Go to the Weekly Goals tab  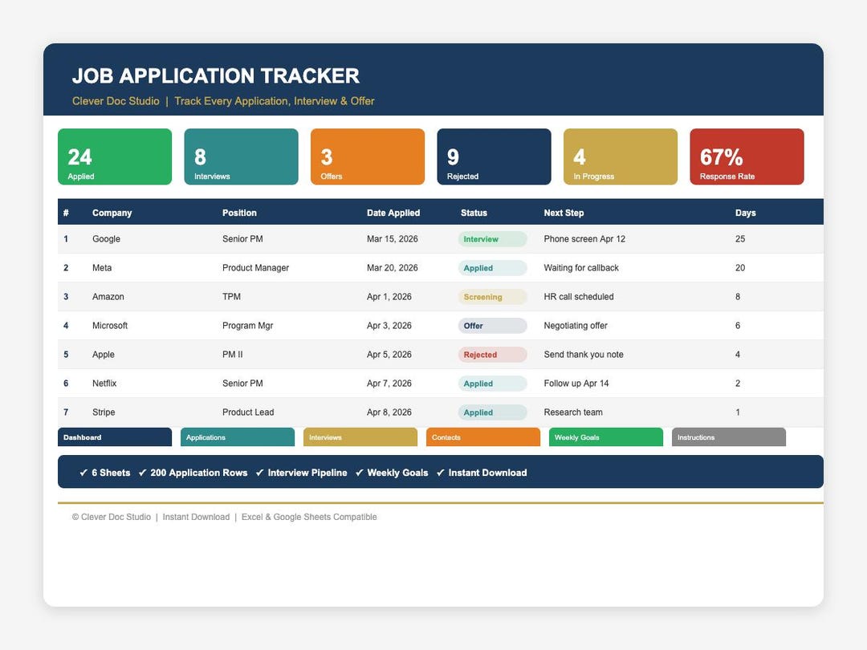pos(605,437)
